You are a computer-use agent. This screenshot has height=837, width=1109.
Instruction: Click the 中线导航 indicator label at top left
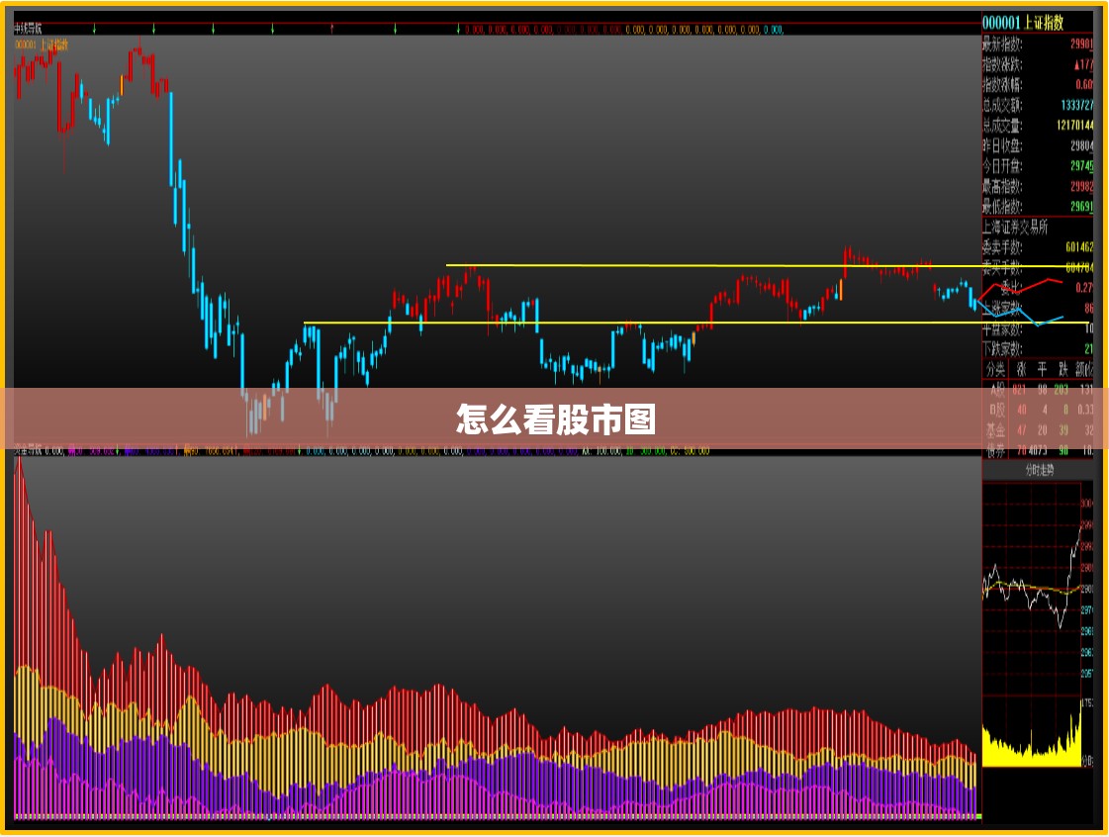click(28, 29)
